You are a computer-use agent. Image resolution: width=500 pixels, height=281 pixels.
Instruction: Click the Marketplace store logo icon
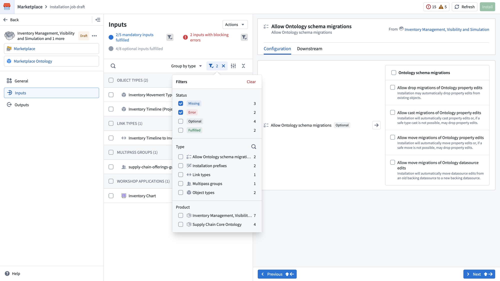point(7,7)
